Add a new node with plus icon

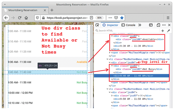tap(163, 31)
